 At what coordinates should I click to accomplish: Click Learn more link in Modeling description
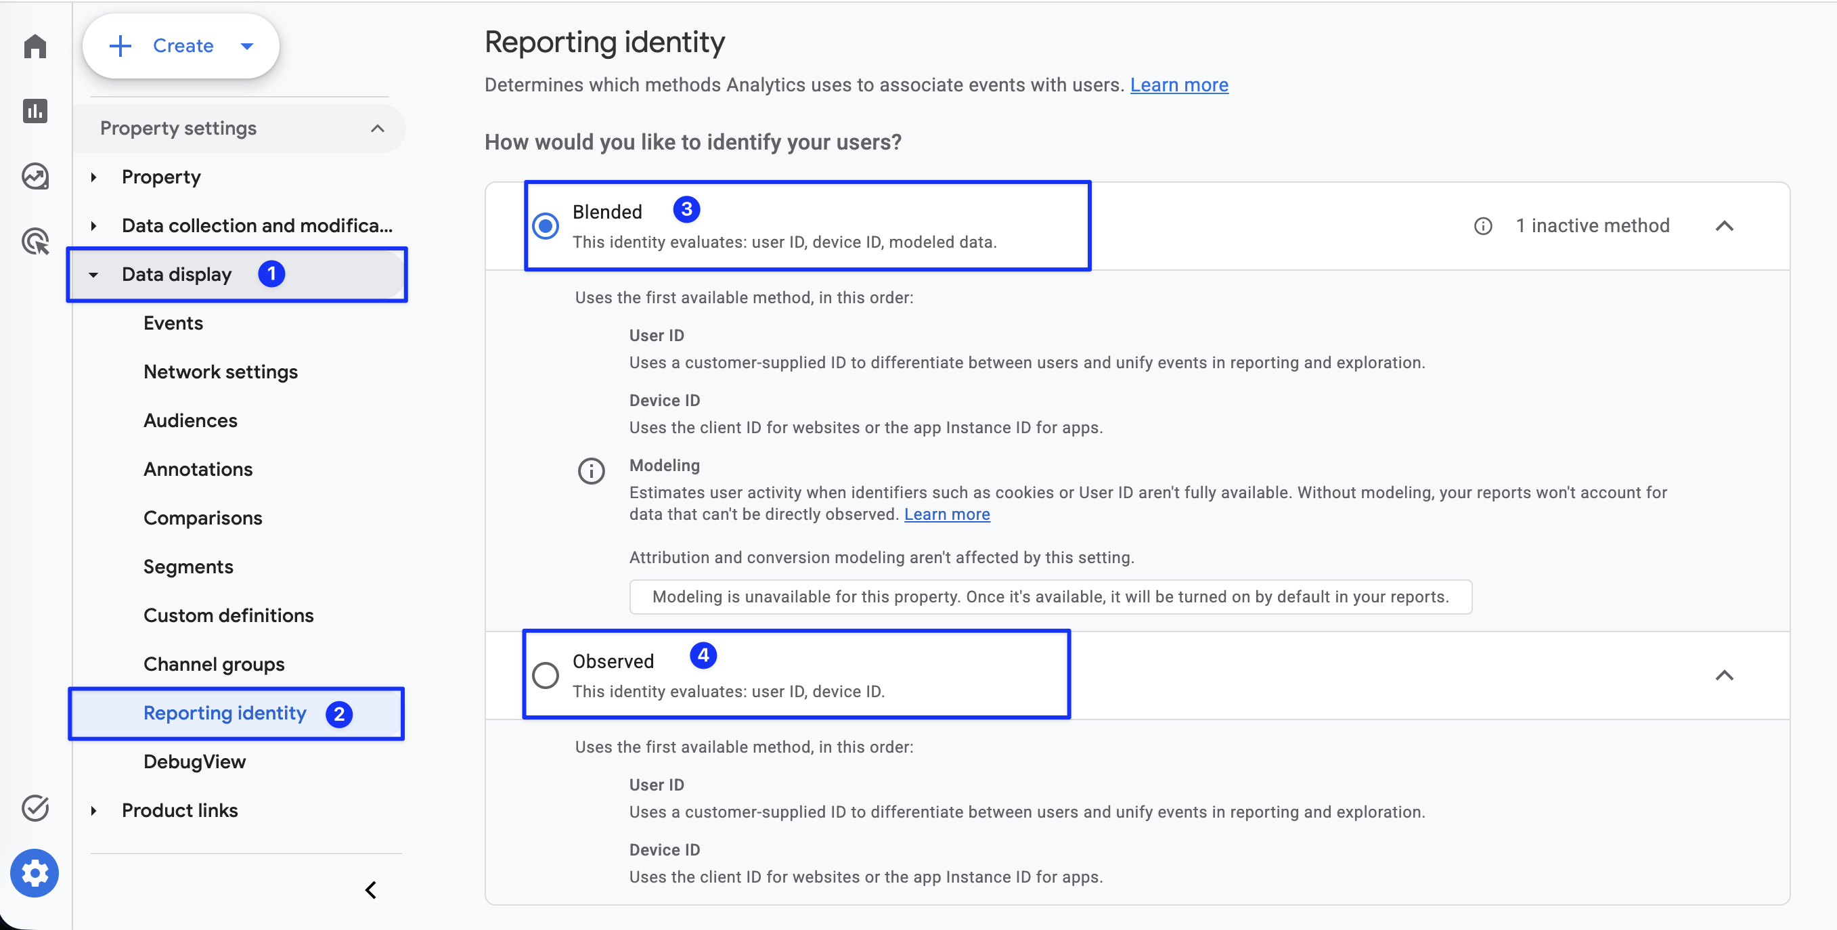(946, 514)
